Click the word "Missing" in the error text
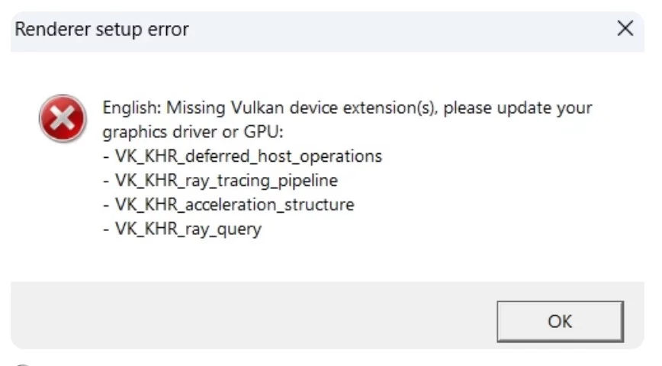 (194, 108)
